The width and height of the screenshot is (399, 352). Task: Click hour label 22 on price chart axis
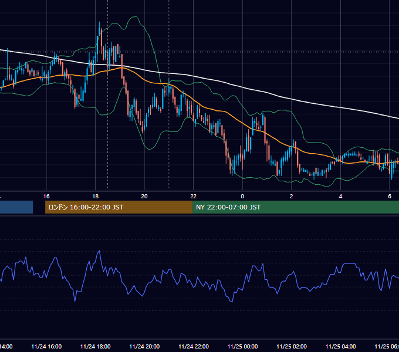tap(194, 197)
